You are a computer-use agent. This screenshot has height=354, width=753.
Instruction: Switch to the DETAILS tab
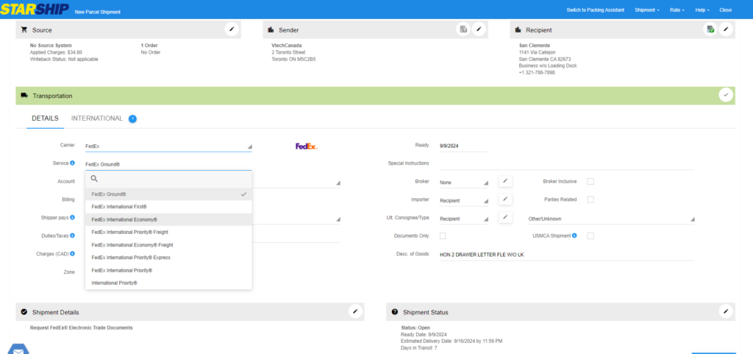[45, 118]
